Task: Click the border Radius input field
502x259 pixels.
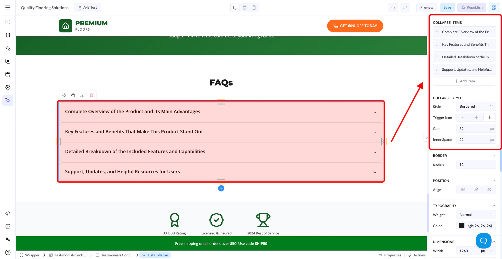Action: pyautogui.click(x=476, y=165)
